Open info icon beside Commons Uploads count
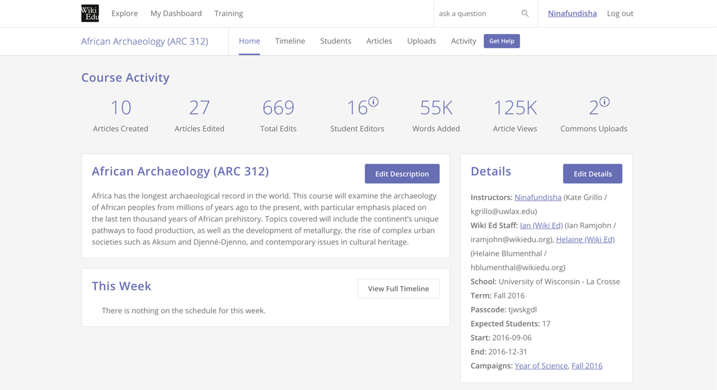 coord(604,102)
